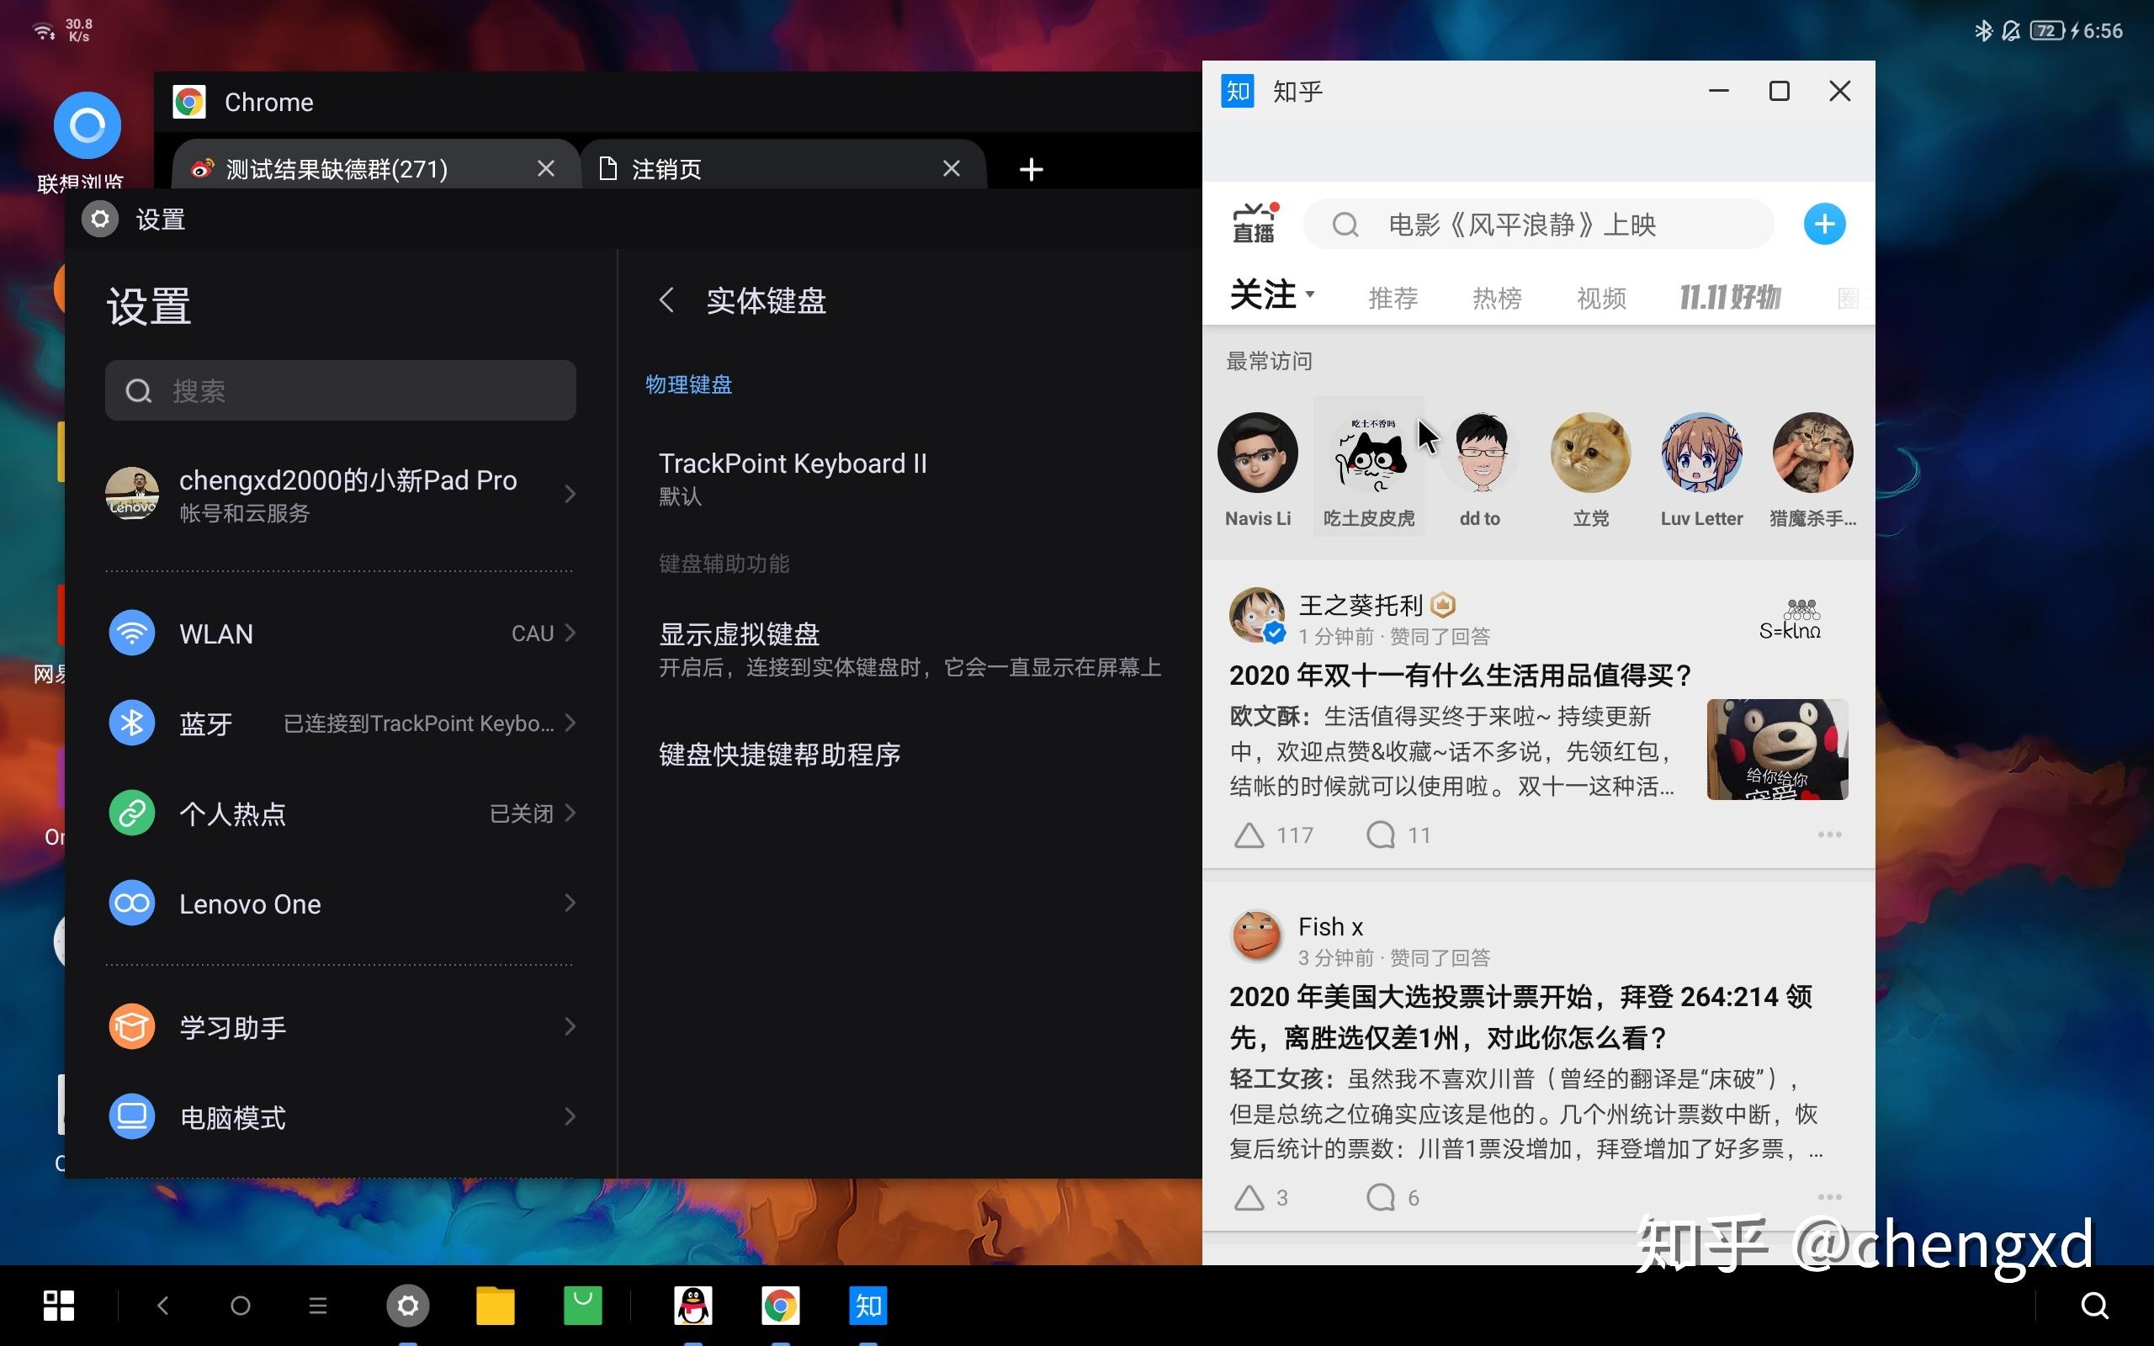Click the 个人热点 link icon
This screenshot has width=2154, height=1346.
click(132, 813)
